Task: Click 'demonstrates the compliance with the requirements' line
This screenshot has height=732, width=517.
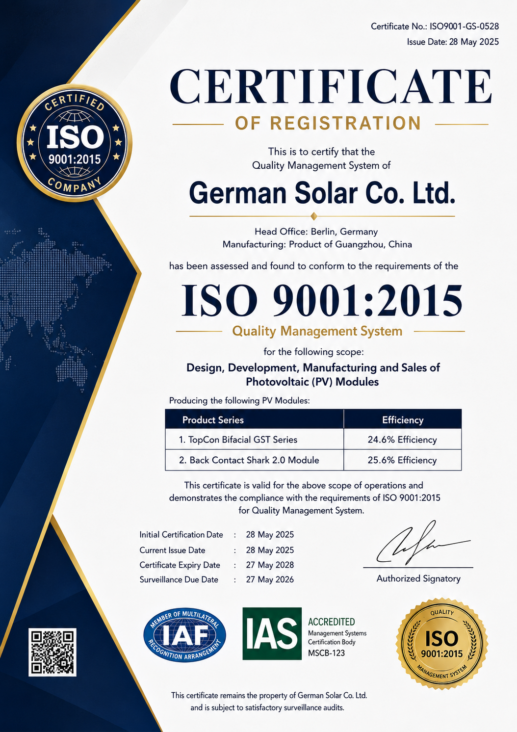Action: tap(305, 498)
